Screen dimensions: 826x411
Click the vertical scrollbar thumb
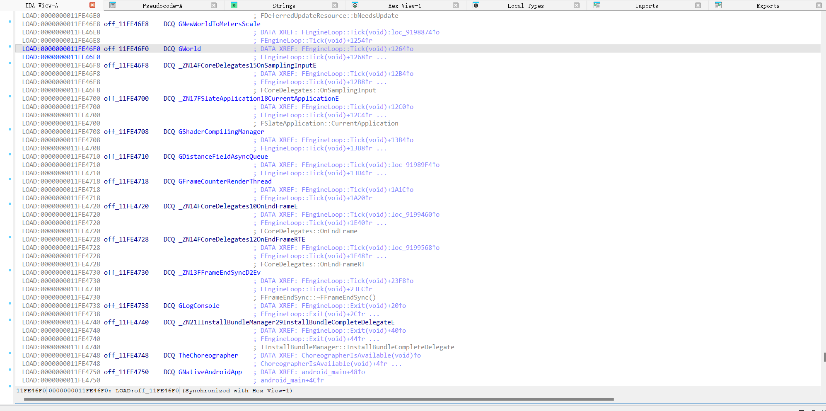[x=824, y=357]
